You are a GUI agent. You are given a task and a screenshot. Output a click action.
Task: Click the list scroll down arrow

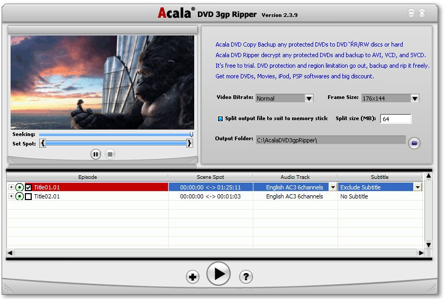tap(429, 245)
